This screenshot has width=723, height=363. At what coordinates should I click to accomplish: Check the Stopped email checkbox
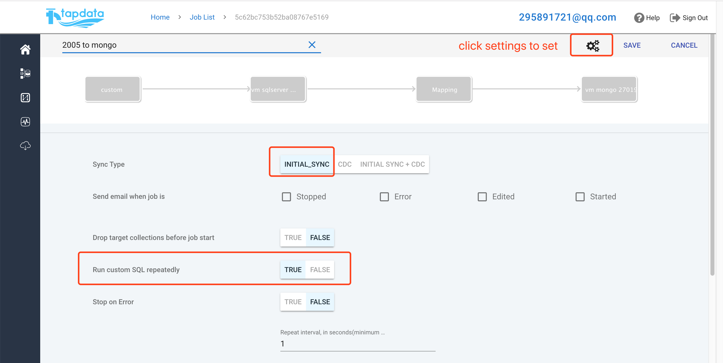coord(286,197)
